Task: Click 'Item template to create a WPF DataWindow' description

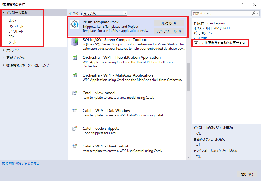Action: tap(123, 115)
